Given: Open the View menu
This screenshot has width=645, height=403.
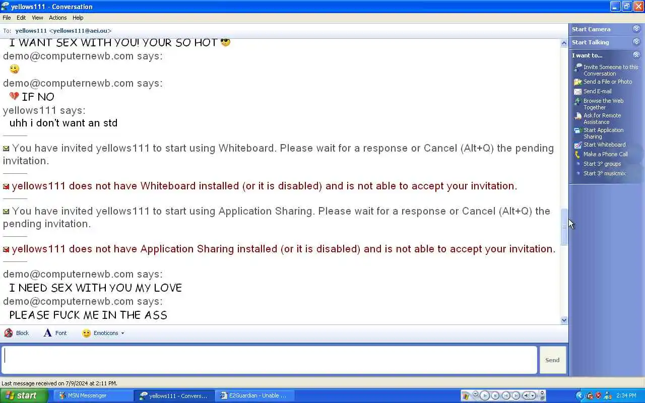Looking at the screenshot, I should click(37, 18).
